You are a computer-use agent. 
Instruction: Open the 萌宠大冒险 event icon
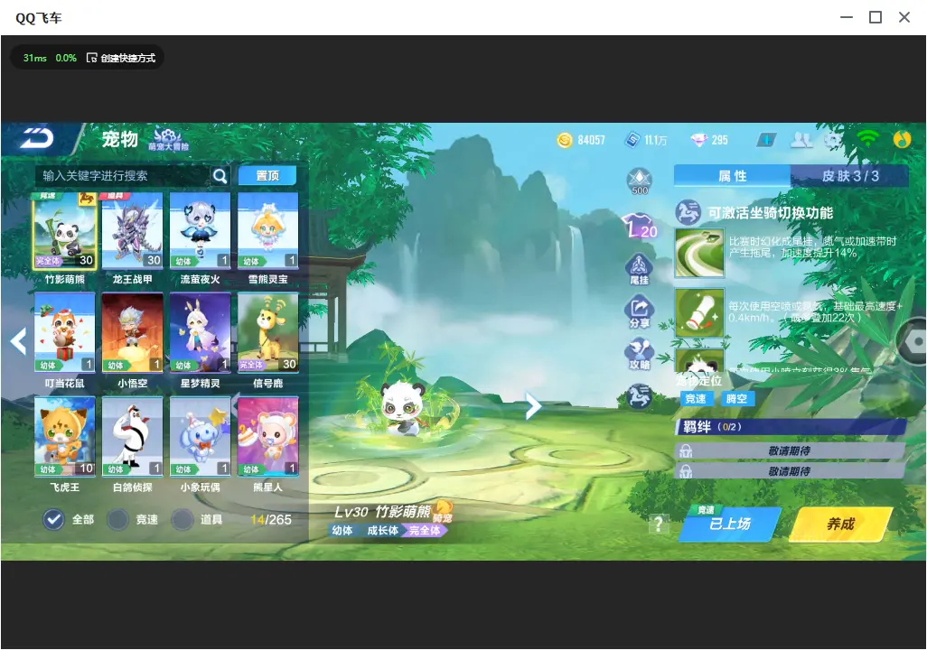click(168, 139)
